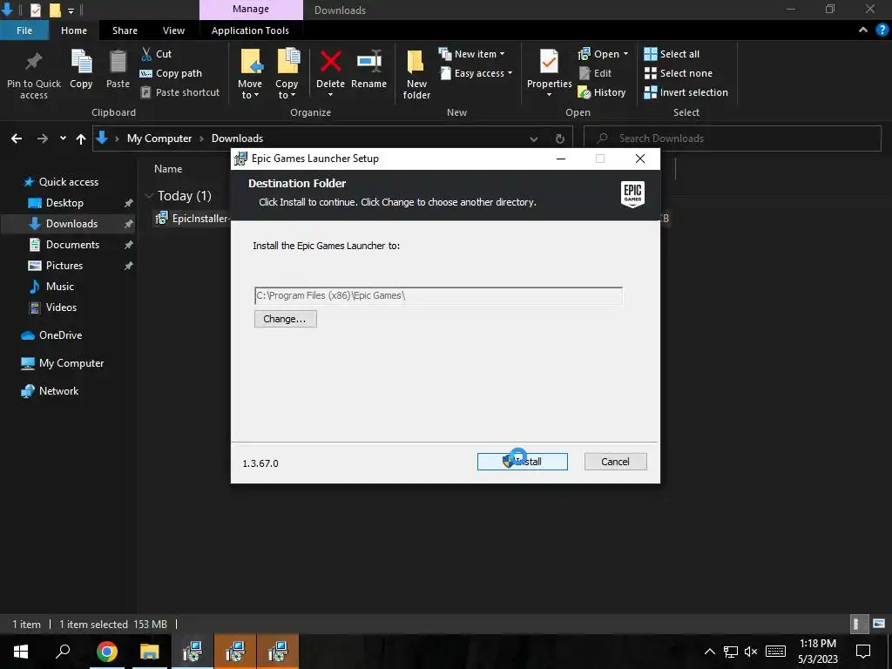Refresh the Downloads folder view
The image size is (892, 669).
(x=560, y=139)
